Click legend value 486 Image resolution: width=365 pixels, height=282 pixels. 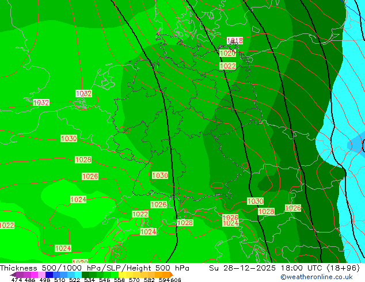[30, 280]
